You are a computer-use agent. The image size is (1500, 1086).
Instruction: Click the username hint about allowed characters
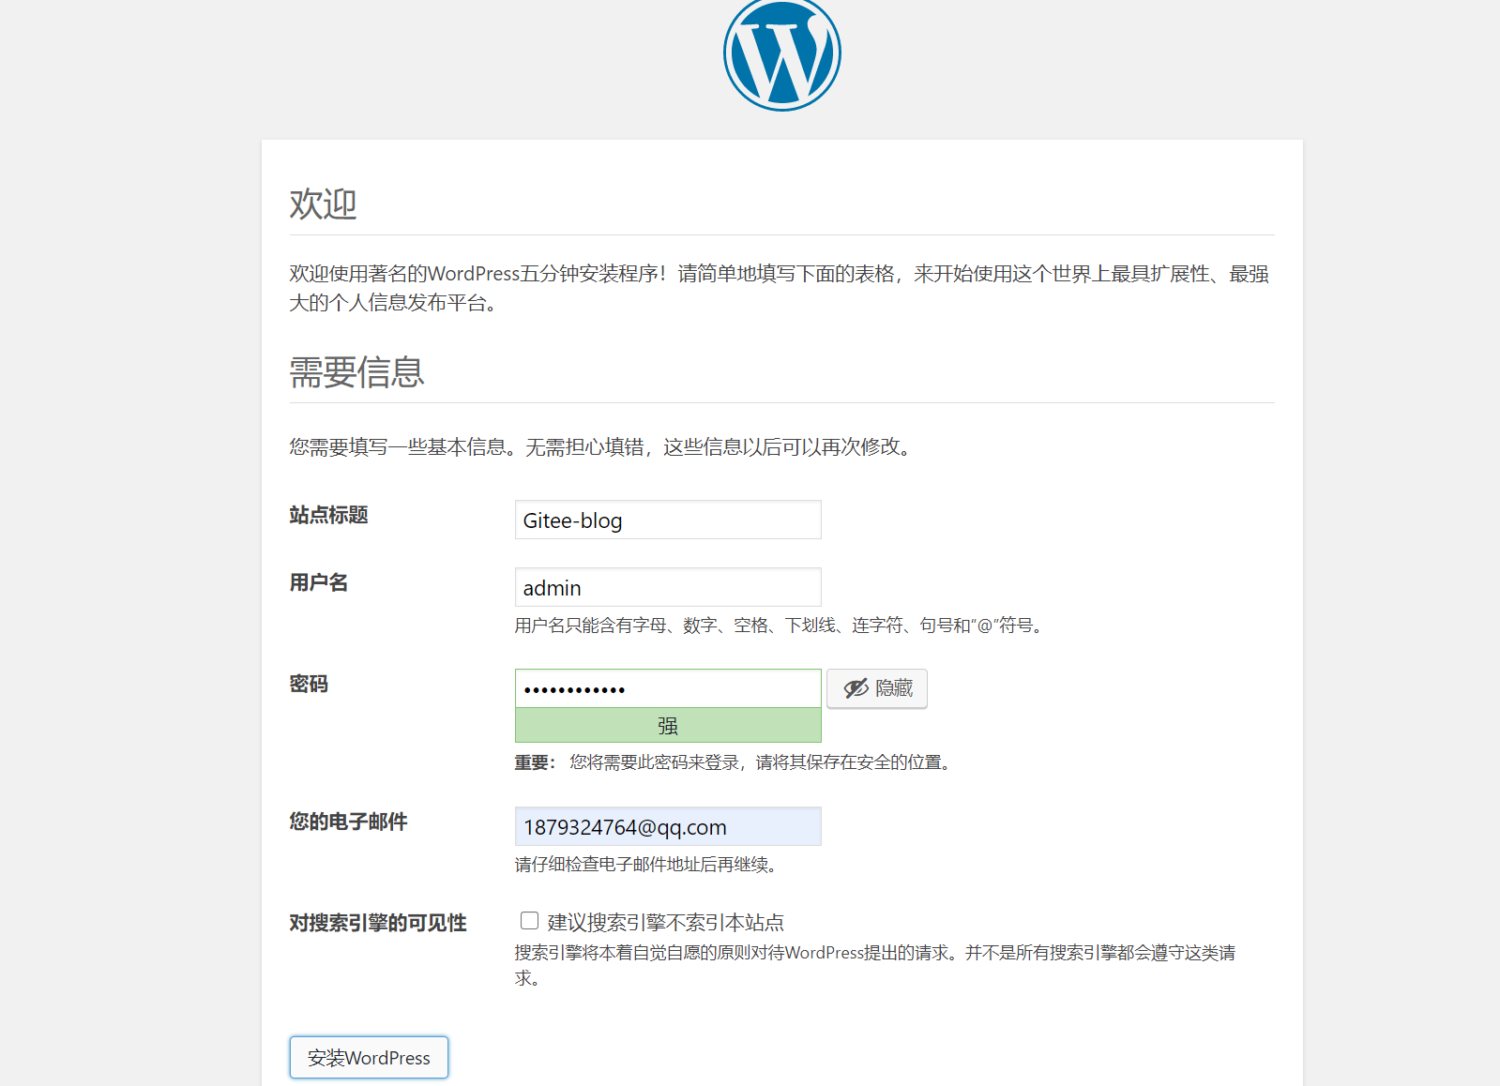pyautogui.click(x=780, y=625)
